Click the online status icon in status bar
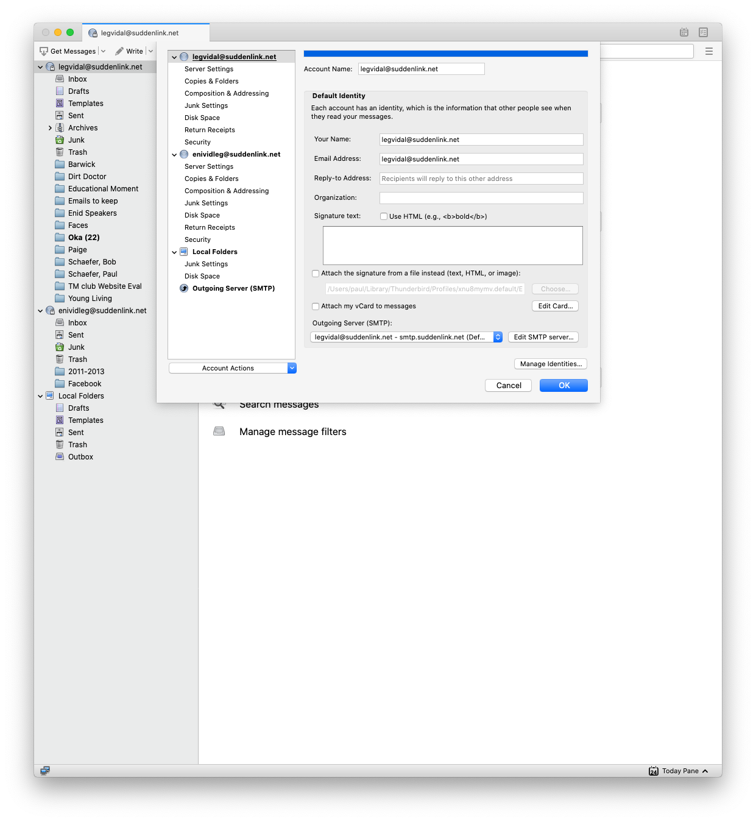 45,770
